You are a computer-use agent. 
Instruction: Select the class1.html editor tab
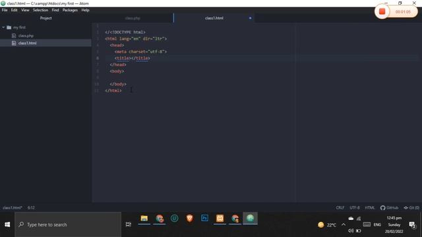(214, 18)
